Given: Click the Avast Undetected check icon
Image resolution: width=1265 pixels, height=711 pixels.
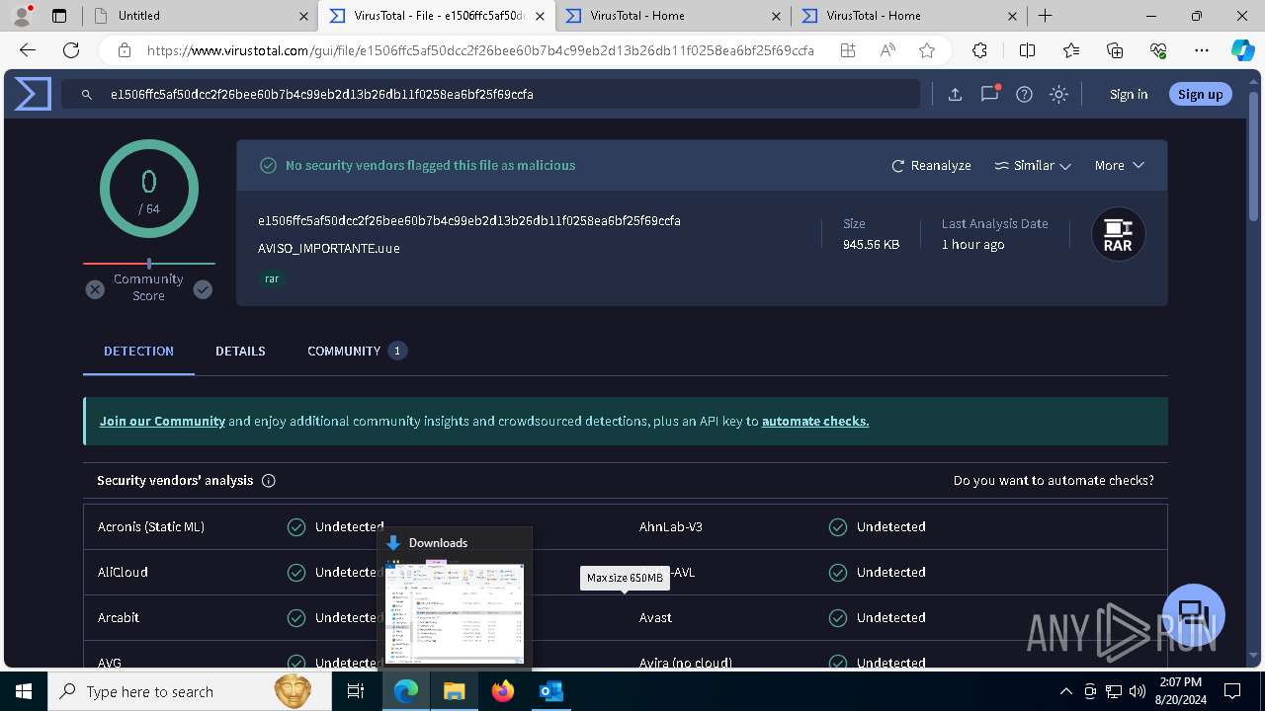Looking at the screenshot, I should (838, 618).
